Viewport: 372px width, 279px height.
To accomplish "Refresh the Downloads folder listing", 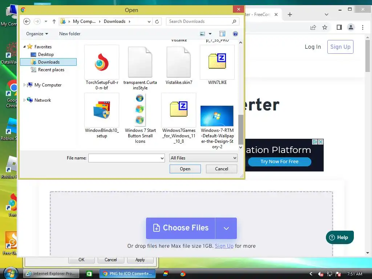I will pyautogui.click(x=157, y=21).
